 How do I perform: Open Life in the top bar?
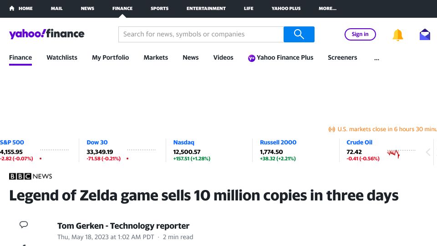pyautogui.click(x=249, y=8)
